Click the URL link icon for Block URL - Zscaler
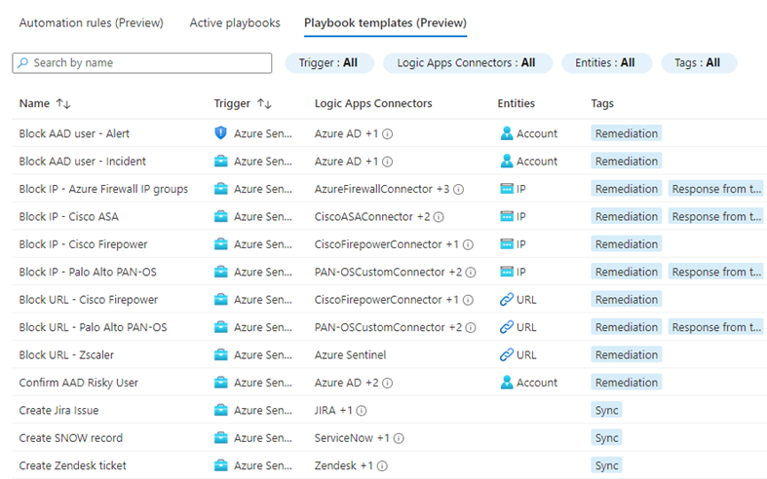This screenshot has height=479, width=767. coord(506,355)
